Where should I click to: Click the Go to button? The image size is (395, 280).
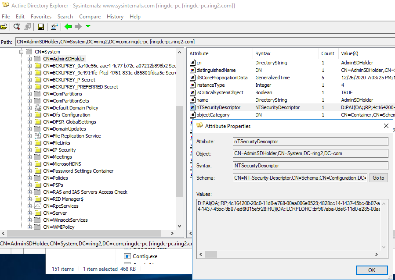pos(378,178)
